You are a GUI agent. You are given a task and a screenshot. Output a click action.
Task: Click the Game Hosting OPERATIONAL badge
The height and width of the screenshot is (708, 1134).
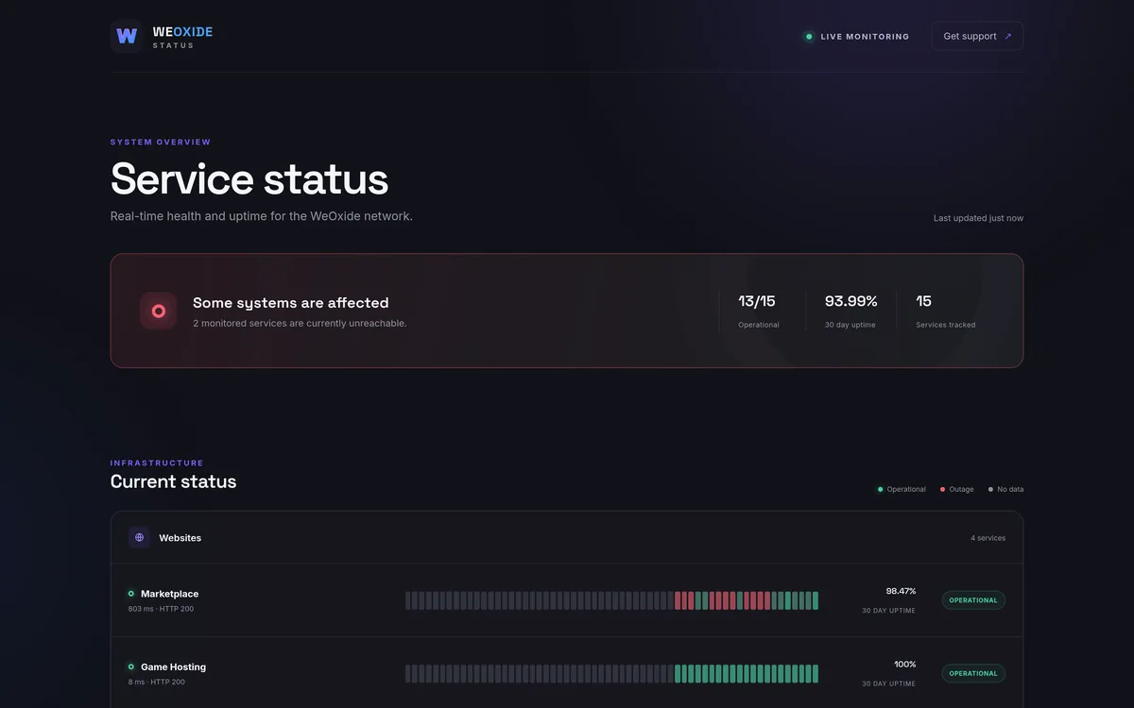click(973, 673)
